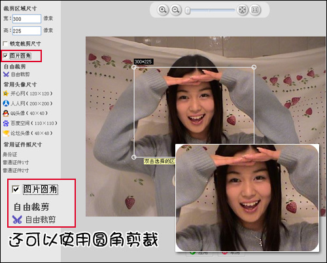Click the 常用头像尺寸 heading

coord(20,84)
